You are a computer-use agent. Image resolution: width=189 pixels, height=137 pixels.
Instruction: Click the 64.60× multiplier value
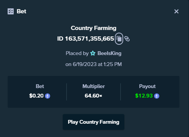click(94, 96)
